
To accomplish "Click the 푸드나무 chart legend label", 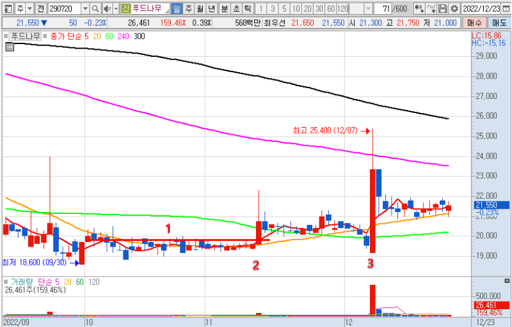I will pos(25,36).
